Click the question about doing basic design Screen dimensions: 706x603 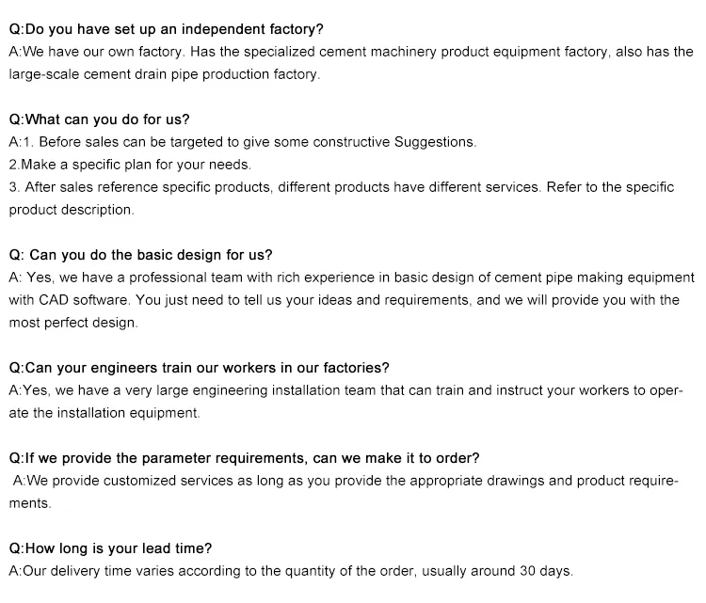click(140, 255)
